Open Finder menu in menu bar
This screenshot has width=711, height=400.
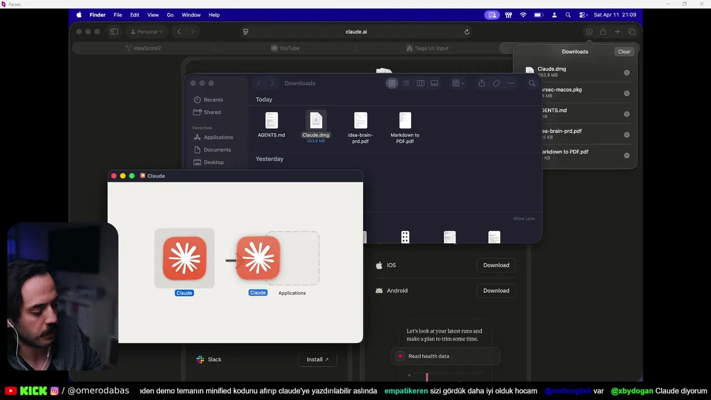[98, 15]
